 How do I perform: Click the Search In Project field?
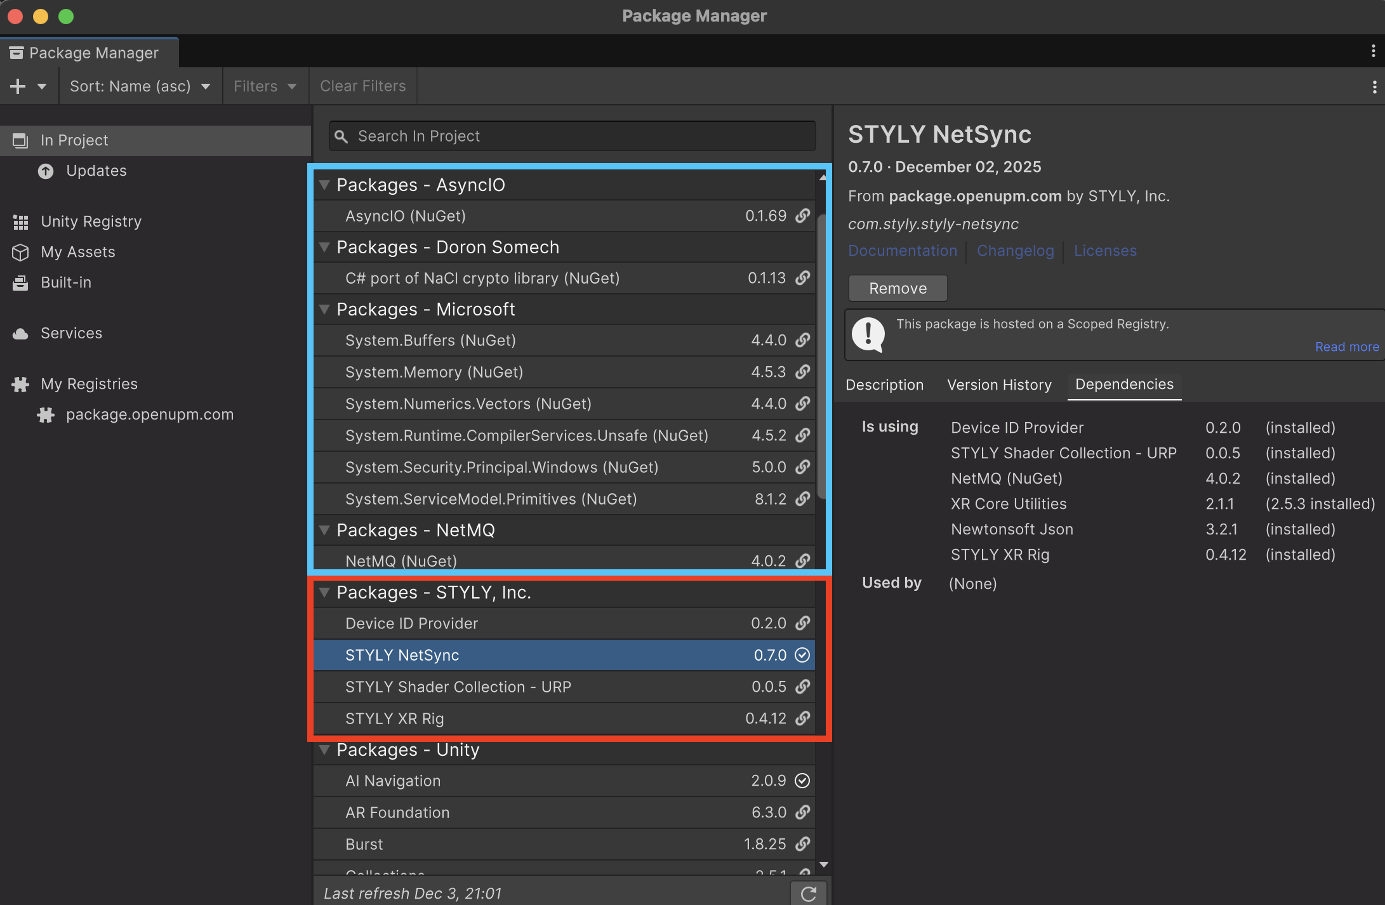(x=571, y=136)
